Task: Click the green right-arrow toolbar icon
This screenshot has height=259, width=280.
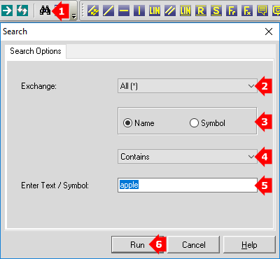Action: tap(7, 10)
